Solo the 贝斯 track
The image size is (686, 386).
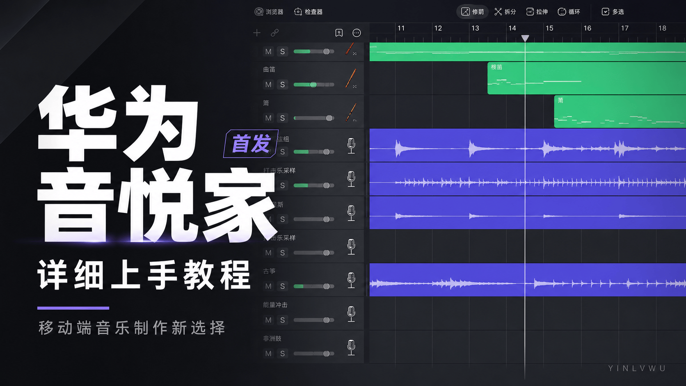282,219
